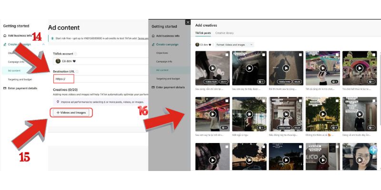This screenshot has height=190, width=381.
Task: Select checkbox on 'Không tin thêm ai cả' post
Action: point(337,101)
